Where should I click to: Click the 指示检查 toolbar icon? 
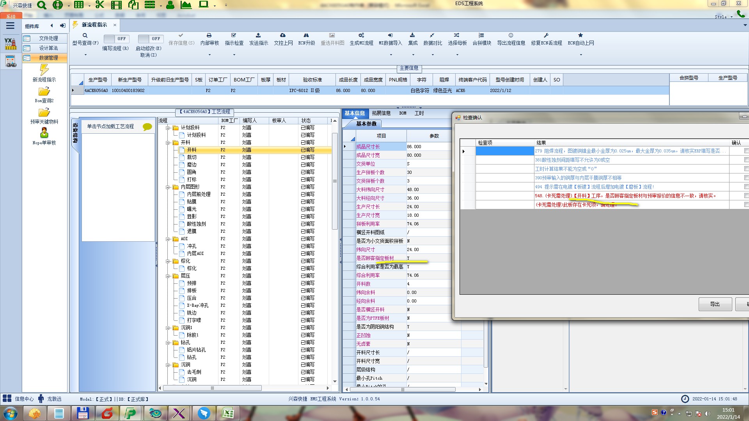click(234, 35)
